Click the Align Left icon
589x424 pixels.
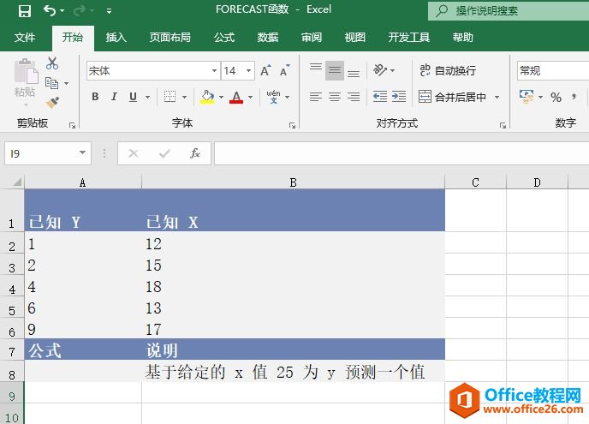point(316,97)
